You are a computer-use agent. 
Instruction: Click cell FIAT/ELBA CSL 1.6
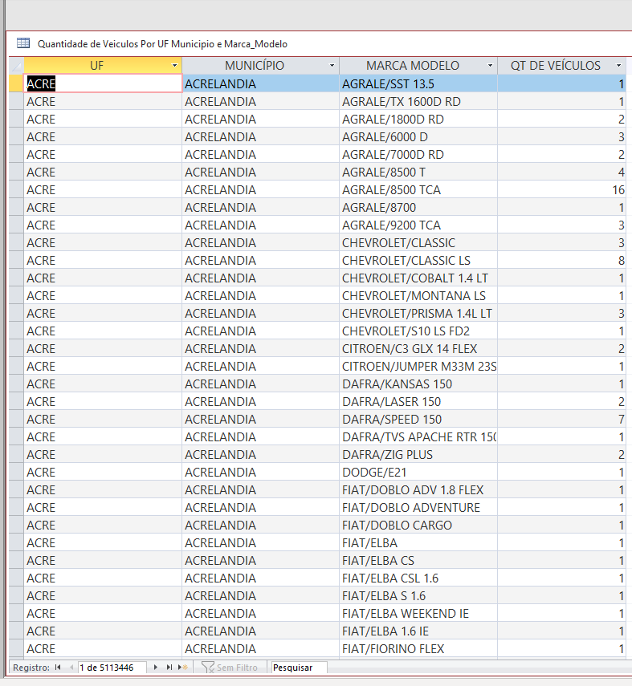418,578
